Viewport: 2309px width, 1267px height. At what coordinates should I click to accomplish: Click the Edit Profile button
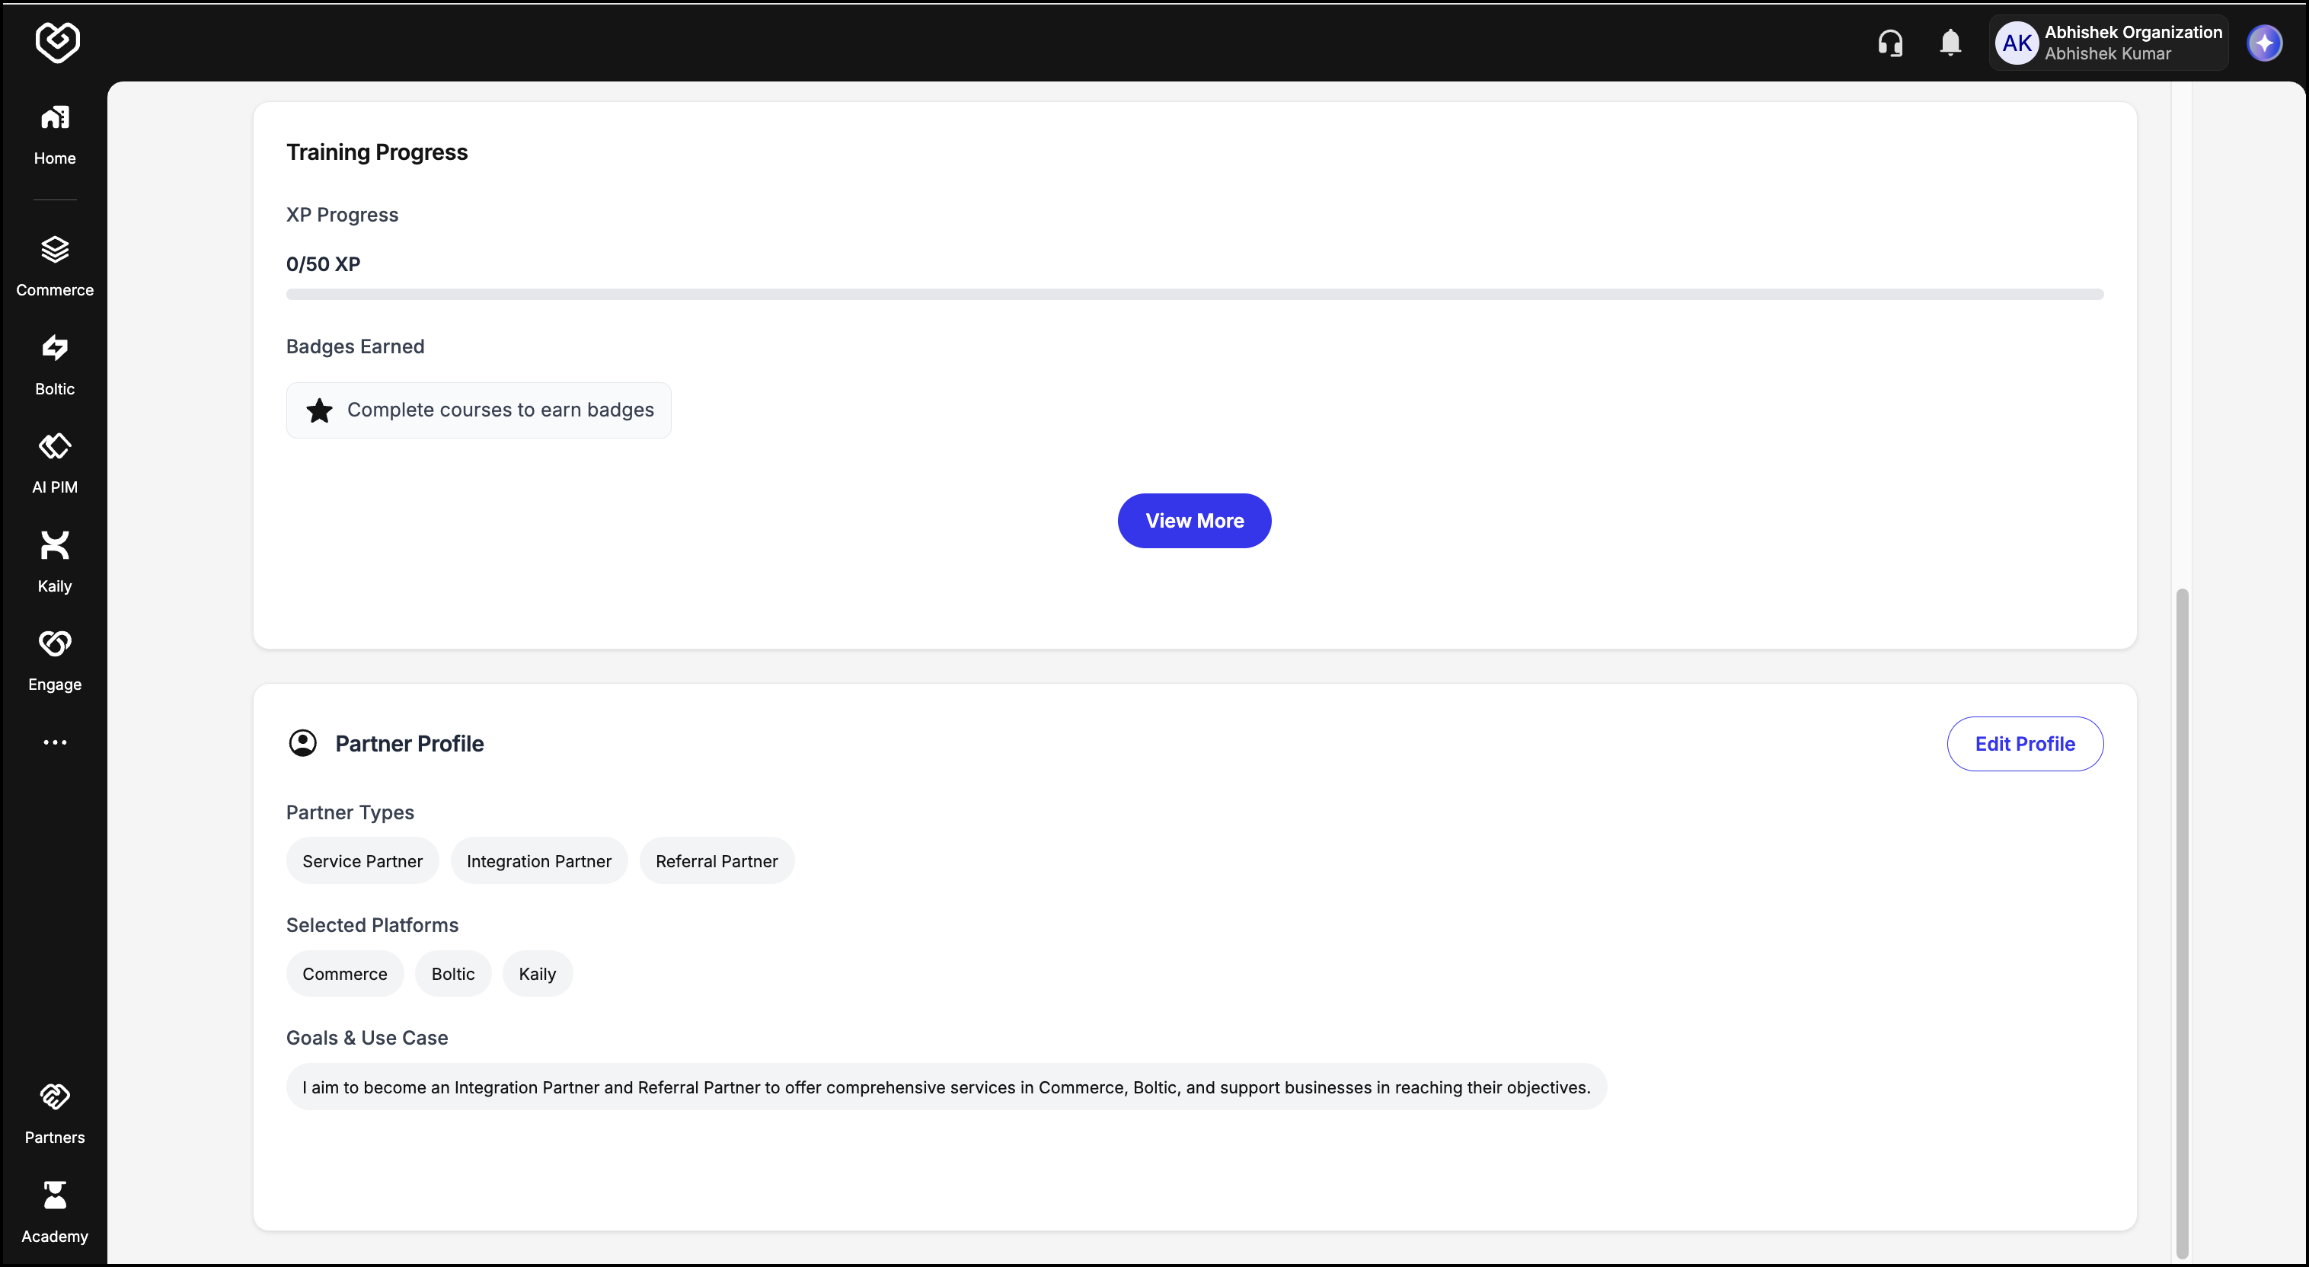pyautogui.click(x=2025, y=744)
